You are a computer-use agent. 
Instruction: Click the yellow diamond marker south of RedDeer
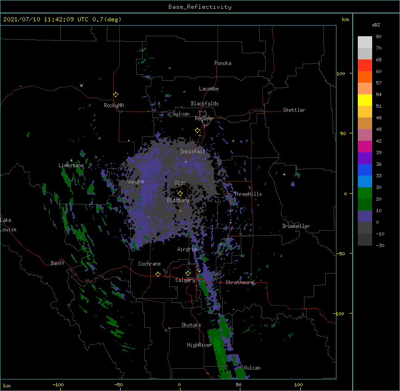197,130
